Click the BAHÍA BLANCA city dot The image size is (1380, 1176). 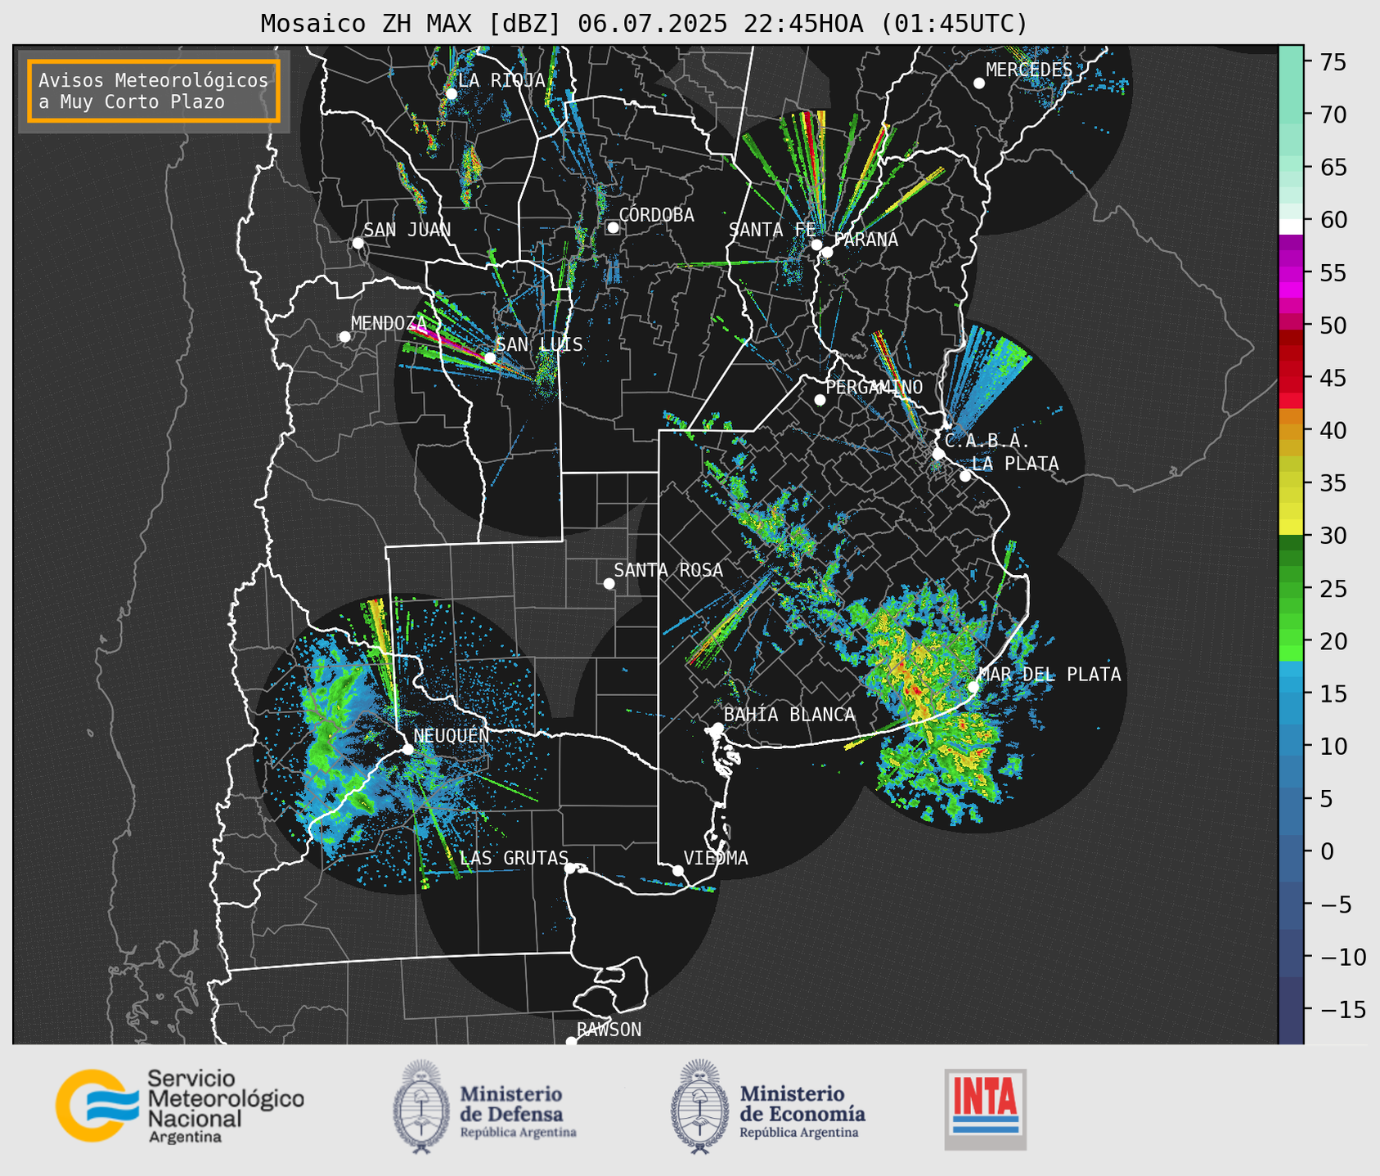717,727
